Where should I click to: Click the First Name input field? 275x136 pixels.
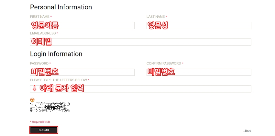point(82,25)
